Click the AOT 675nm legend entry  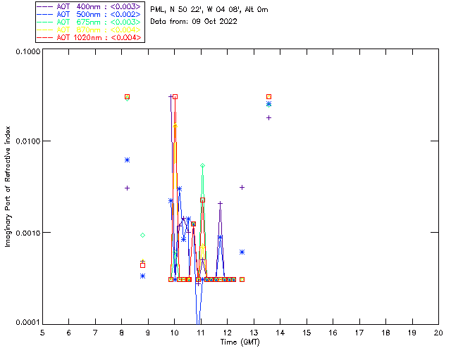[89, 22]
